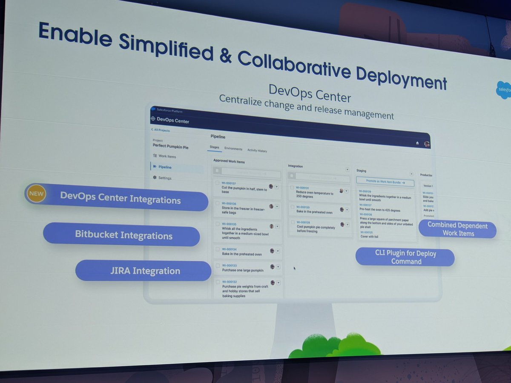The width and height of the screenshot is (511, 383).
Task: Open the profile avatar in the app header
Action: coord(426,143)
